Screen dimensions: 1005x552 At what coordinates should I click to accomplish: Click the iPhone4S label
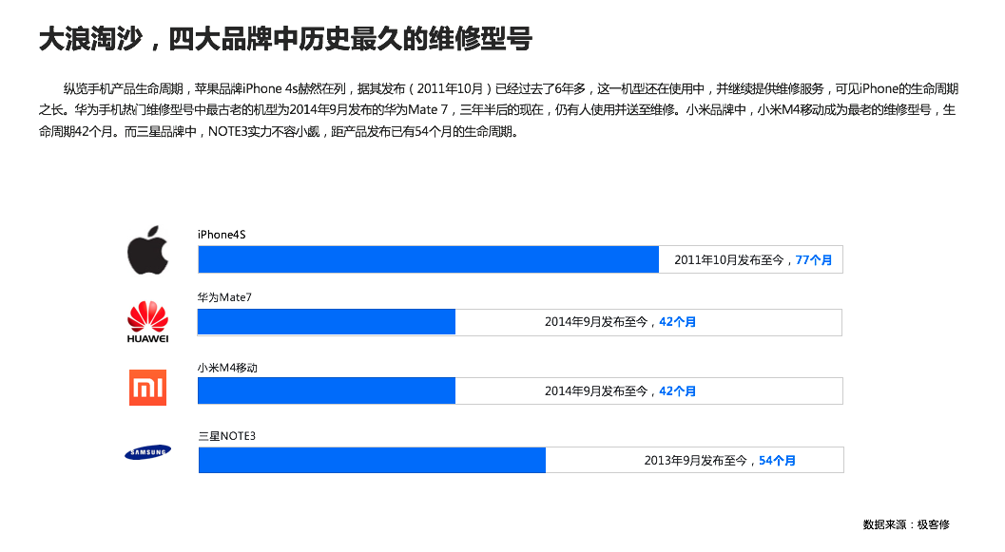coord(222,235)
